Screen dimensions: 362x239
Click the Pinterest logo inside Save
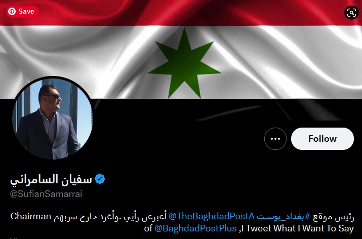[x=12, y=12]
